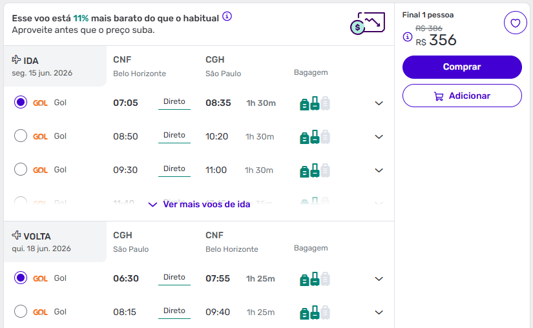The image size is (533, 328).
Task: Expand details of 07:05 outbound flight
Action: point(379,103)
